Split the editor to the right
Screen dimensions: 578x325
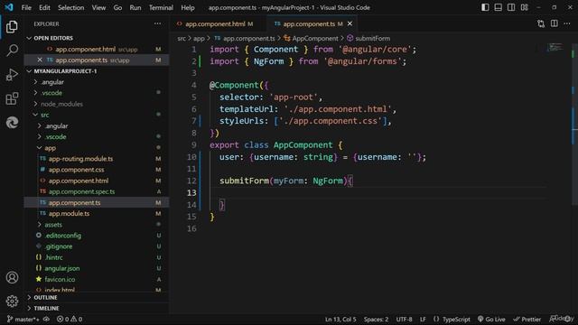[x=554, y=23]
